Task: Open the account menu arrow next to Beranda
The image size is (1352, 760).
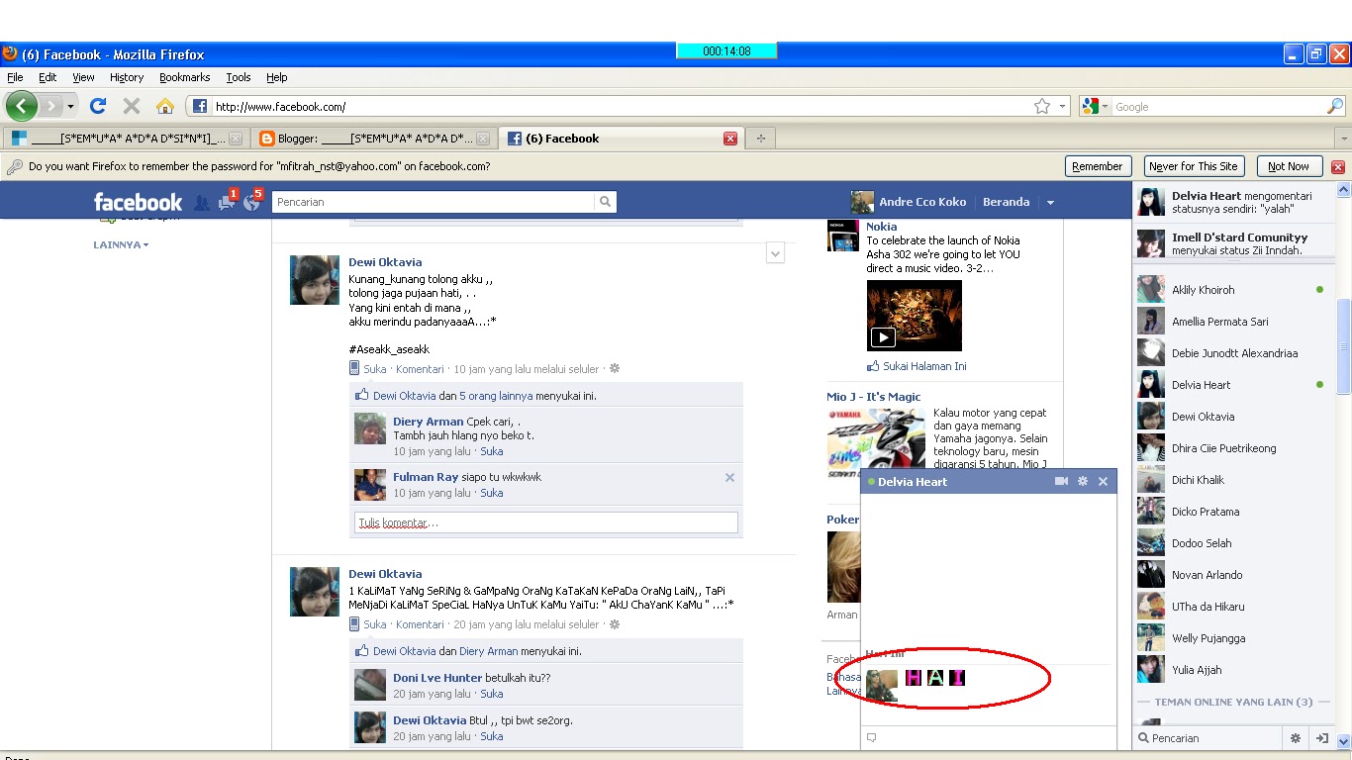Action: 1050,202
